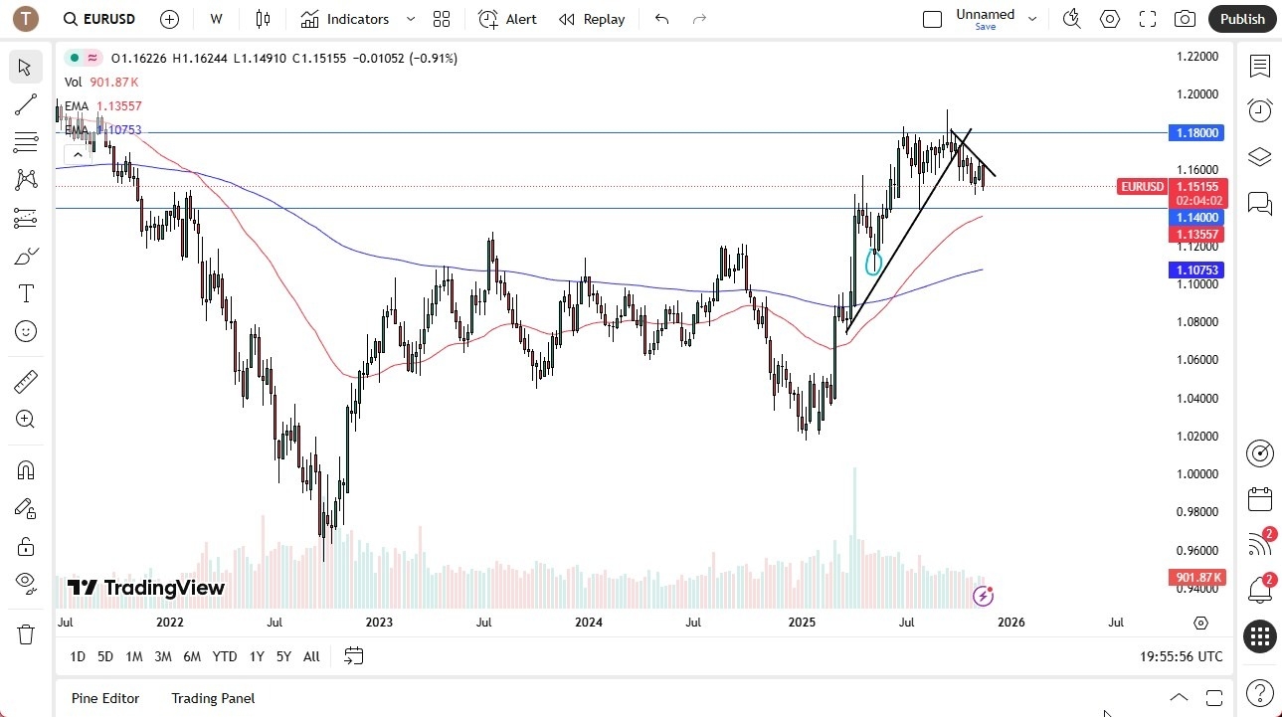The width and height of the screenshot is (1282, 717).
Task: Open the EURUSD symbol search field
Action: coord(98,18)
